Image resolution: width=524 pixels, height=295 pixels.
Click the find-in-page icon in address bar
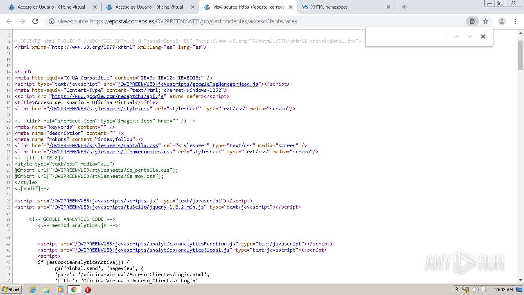472,21
